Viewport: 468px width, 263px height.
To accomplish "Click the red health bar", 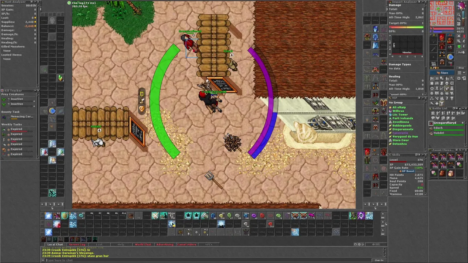I will pos(443,28).
